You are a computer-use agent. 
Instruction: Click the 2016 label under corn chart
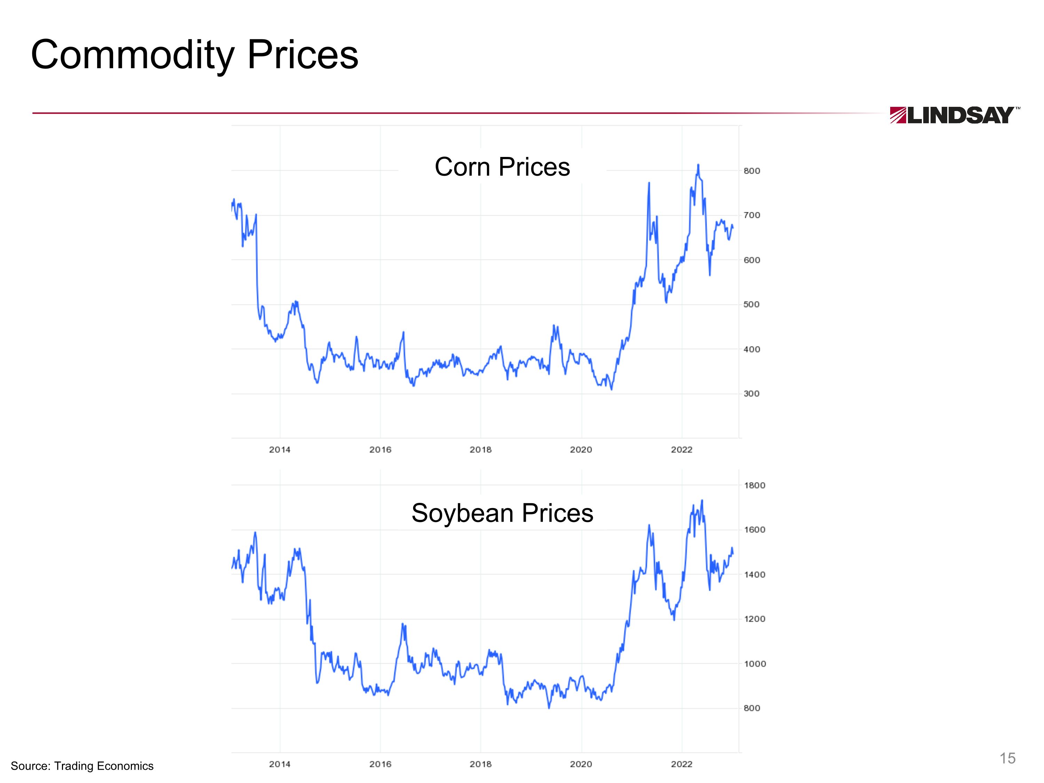click(x=380, y=450)
